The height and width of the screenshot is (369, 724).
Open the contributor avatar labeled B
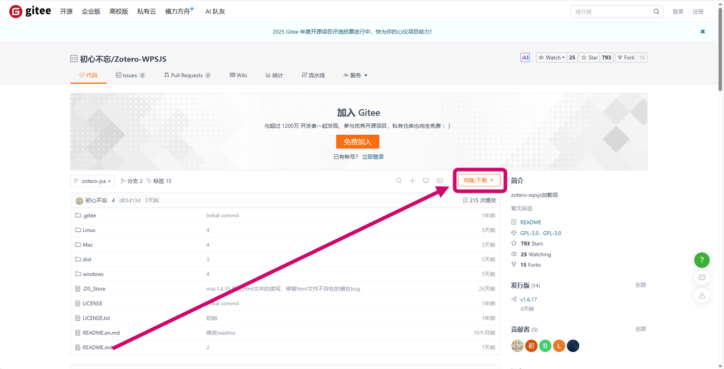[545, 346]
